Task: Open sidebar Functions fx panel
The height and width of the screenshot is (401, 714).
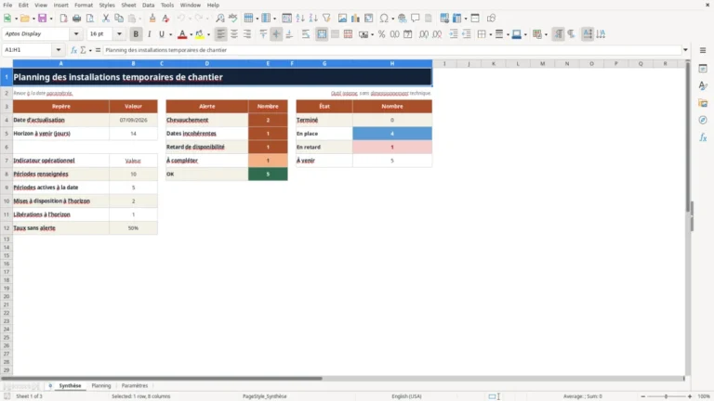Action: point(703,137)
